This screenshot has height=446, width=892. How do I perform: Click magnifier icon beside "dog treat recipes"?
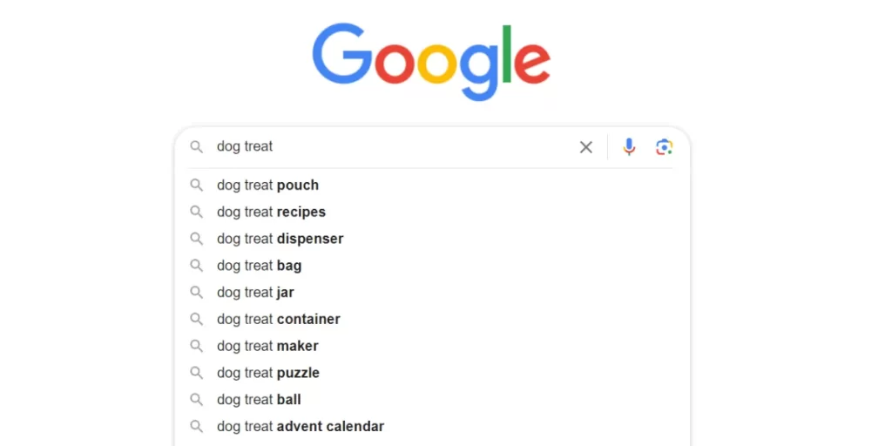click(x=197, y=212)
